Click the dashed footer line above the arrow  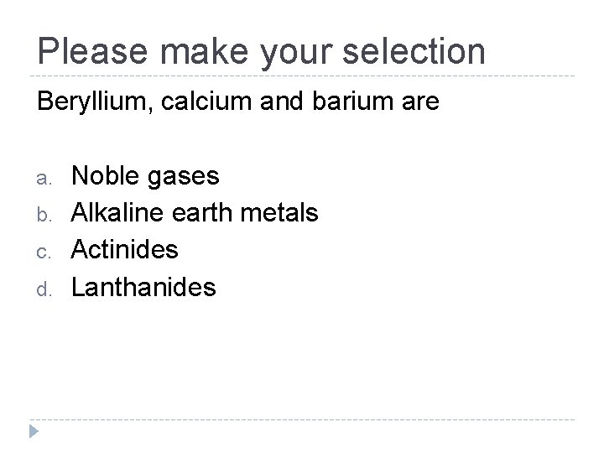click(302, 419)
